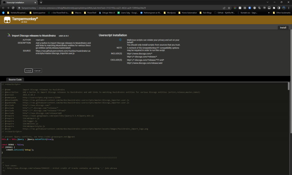Viewport: 292px width, 175px height.
Task: Open the GitHub KjetilSv bookmark
Action: point(224,13)
